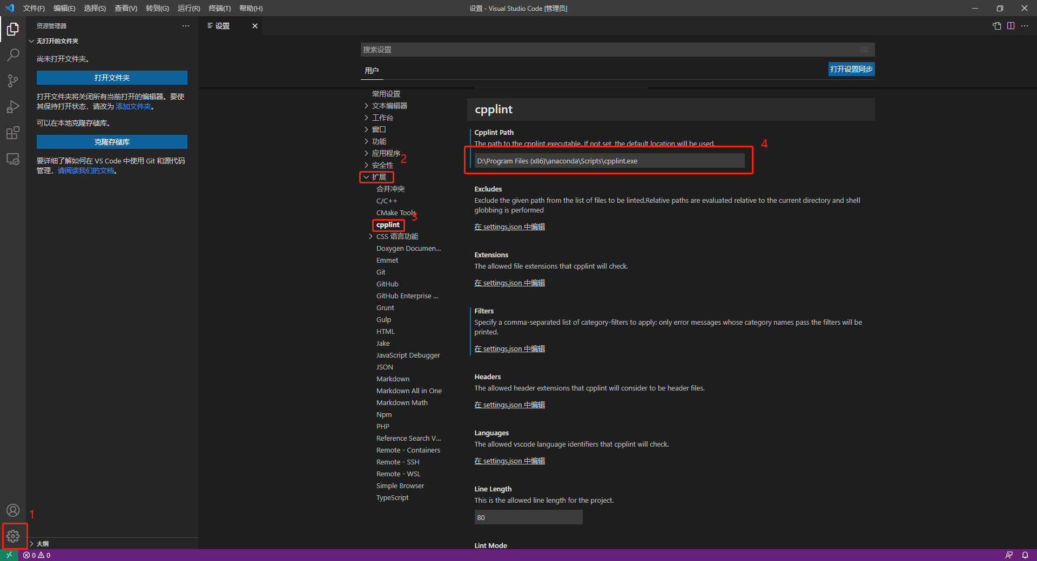Image resolution: width=1037 pixels, height=561 pixels.
Task: Open the Explorer view in activity bar
Action: click(13, 29)
